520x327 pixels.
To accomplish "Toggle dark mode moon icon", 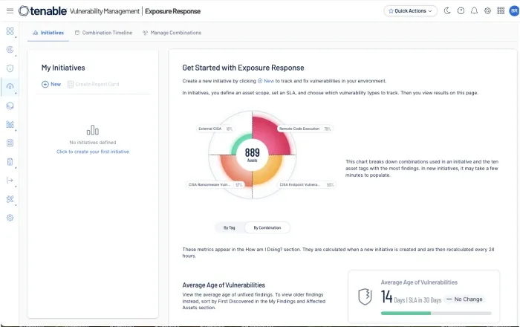I will pyautogui.click(x=447, y=11).
